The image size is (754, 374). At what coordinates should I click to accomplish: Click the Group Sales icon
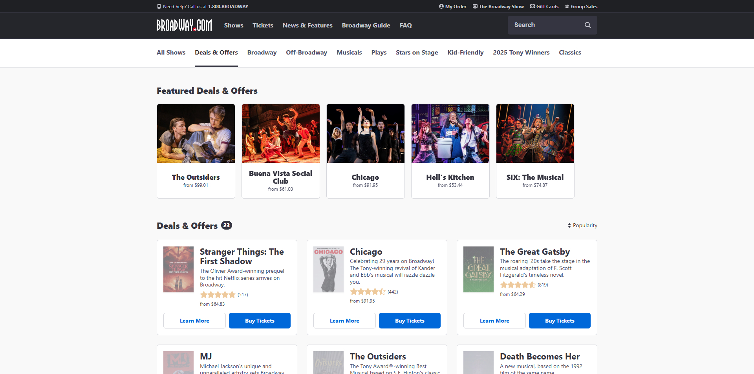(x=567, y=6)
